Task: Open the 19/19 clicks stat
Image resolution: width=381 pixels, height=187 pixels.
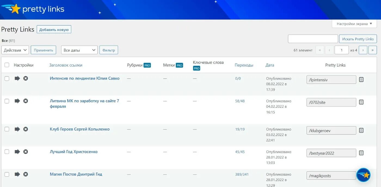Action: (x=240, y=129)
